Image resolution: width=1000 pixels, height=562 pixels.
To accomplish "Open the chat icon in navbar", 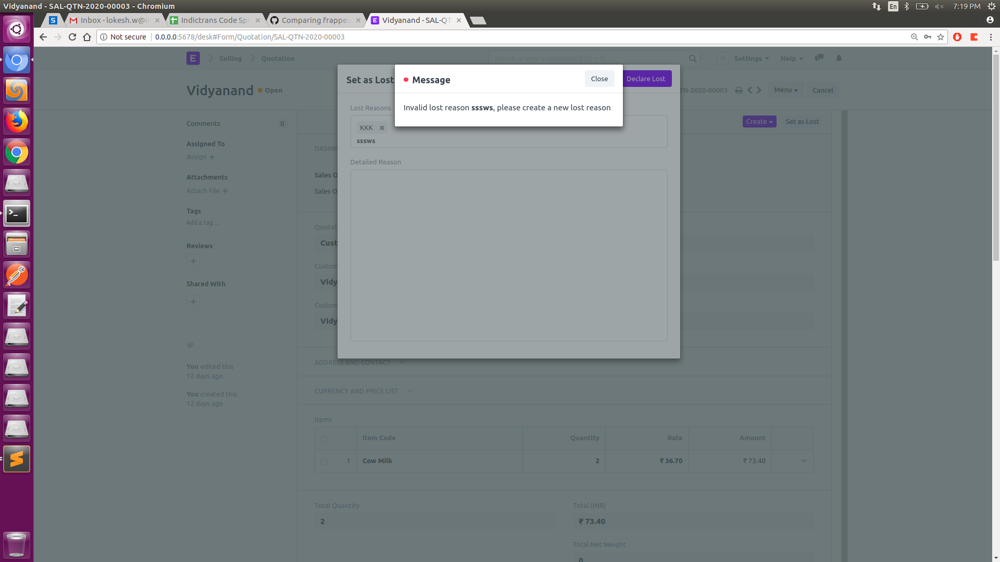I will [x=819, y=58].
